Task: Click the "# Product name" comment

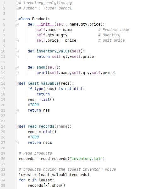Action: click(x=114, y=30)
